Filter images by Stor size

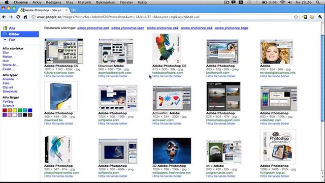tap(6, 52)
